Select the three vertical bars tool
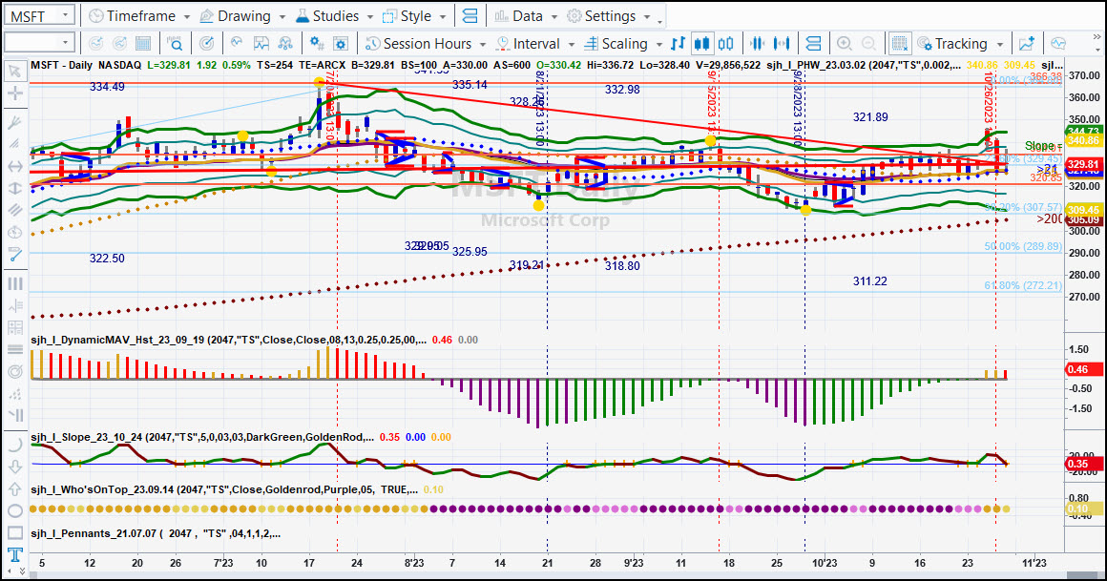 [x=14, y=283]
